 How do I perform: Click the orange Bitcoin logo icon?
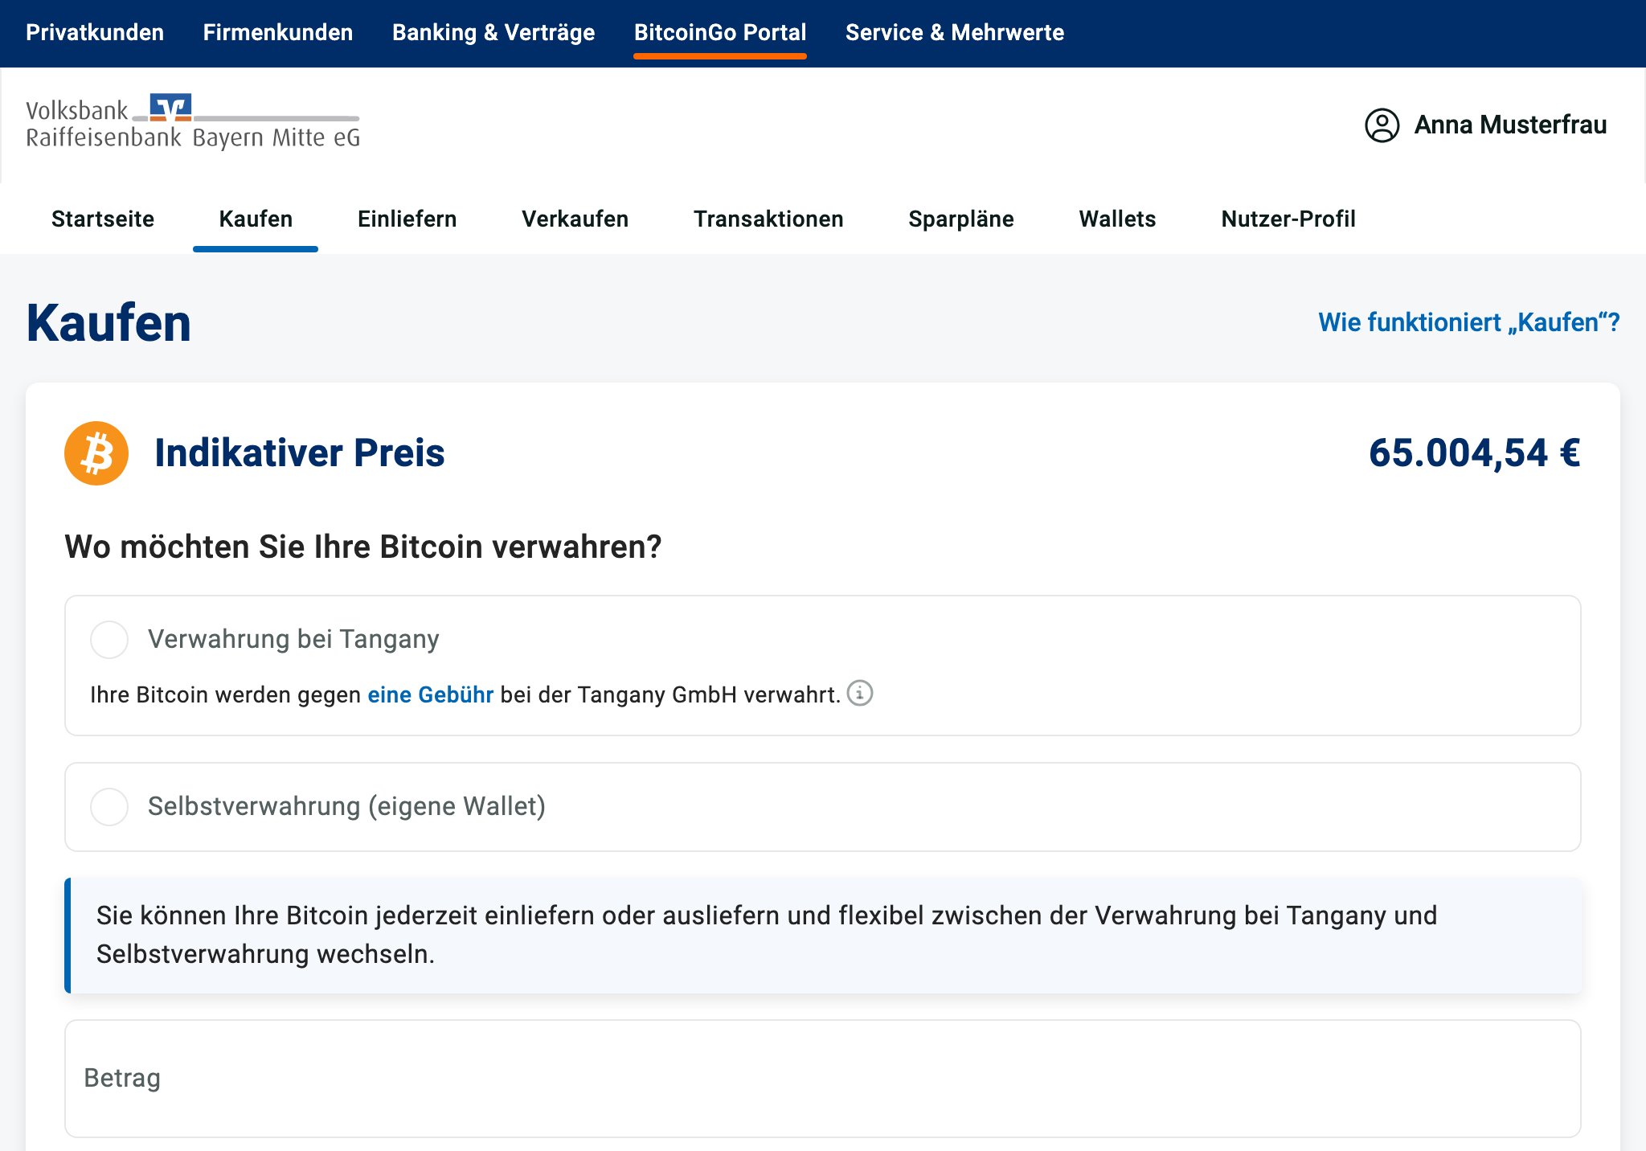(x=96, y=453)
